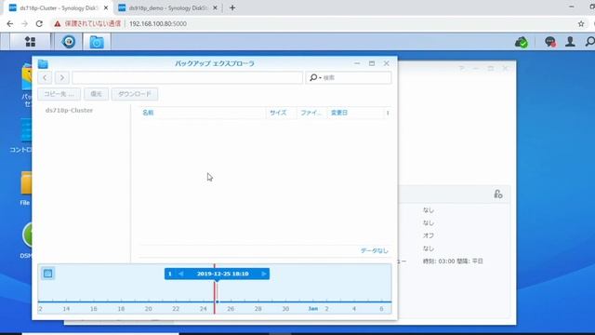This screenshot has width=595, height=335.
Task: Select ds718p-Cluster in the tree
Action: (69, 110)
